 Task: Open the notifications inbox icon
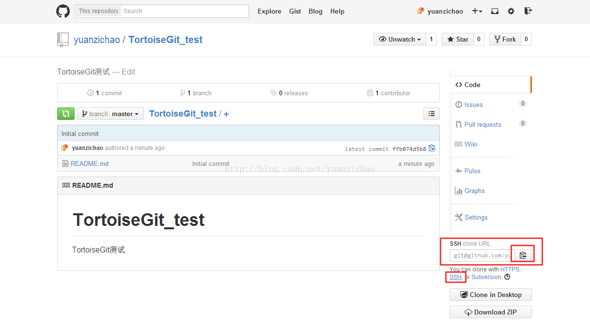click(495, 11)
